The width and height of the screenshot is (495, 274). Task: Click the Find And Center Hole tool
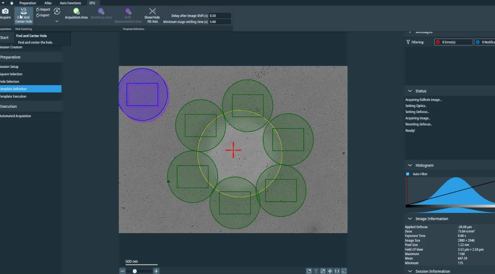[23, 15]
